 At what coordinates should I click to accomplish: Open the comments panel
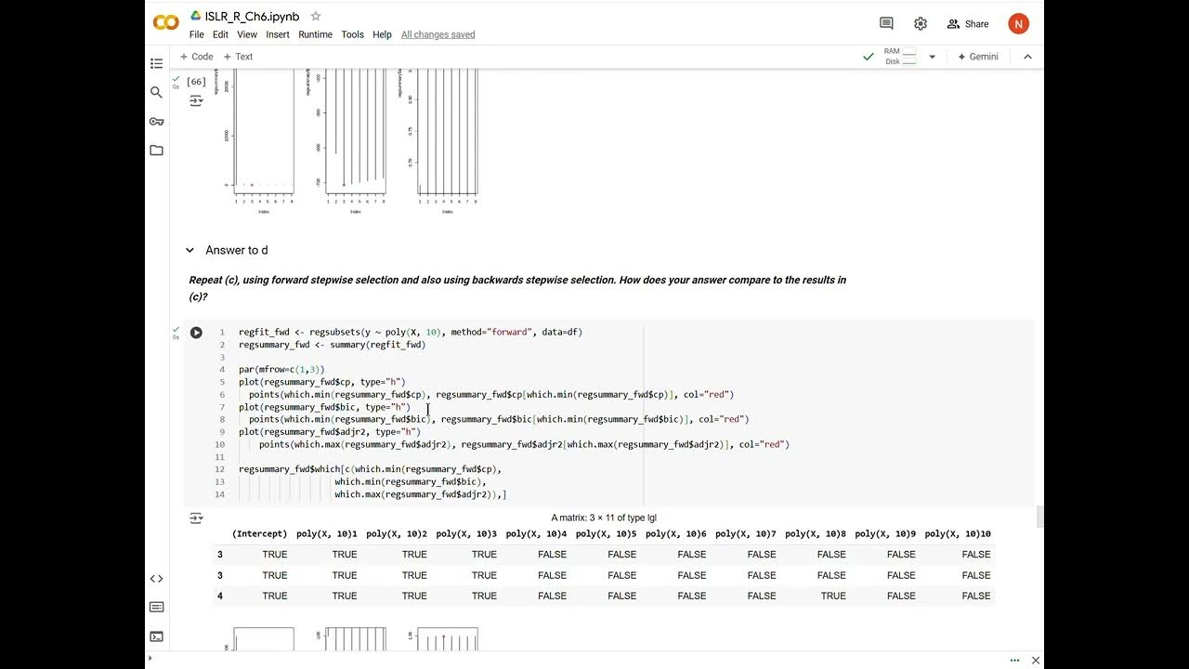coord(886,24)
